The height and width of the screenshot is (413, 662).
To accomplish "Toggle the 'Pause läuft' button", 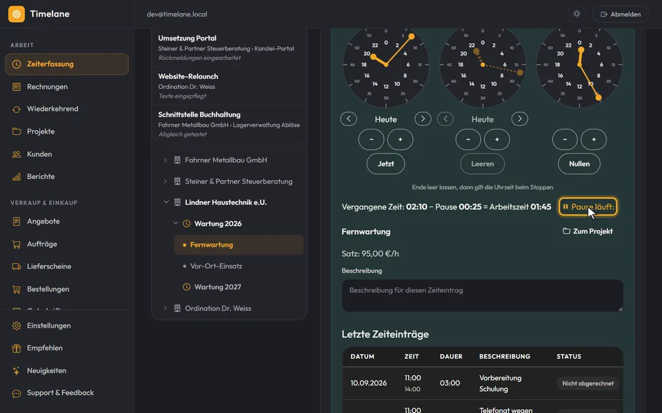I will tap(588, 207).
